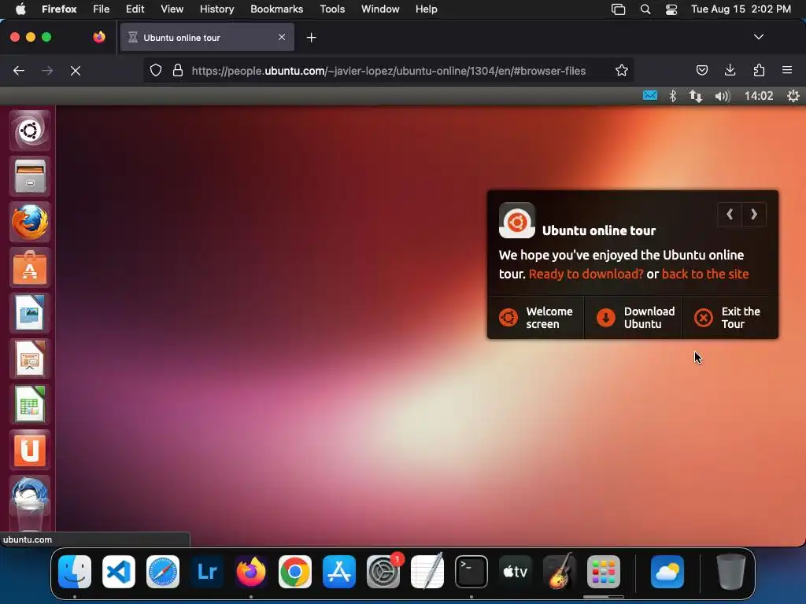Open the Ubuntu system gear menu

click(793, 96)
